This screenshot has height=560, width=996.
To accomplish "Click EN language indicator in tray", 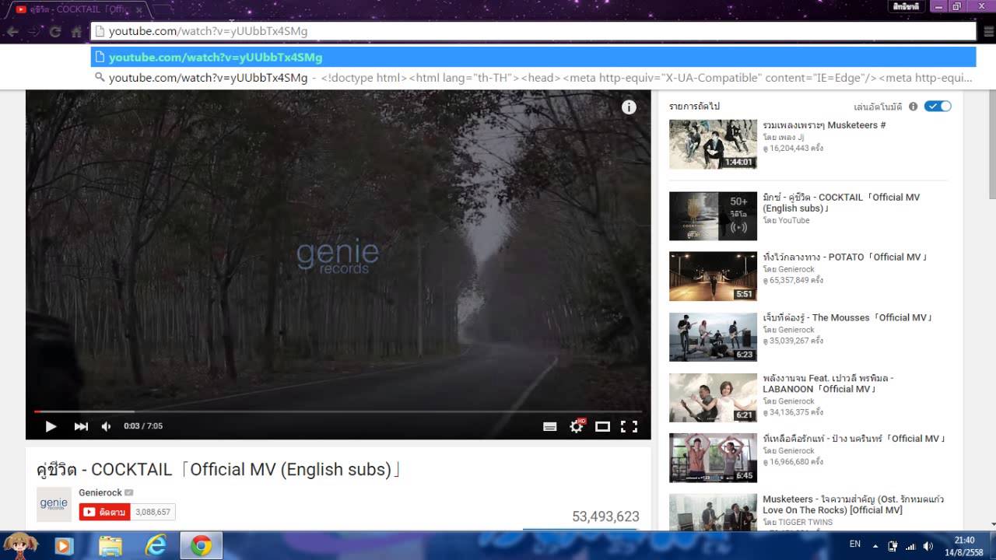I will pyautogui.click(x=855, y=544).
